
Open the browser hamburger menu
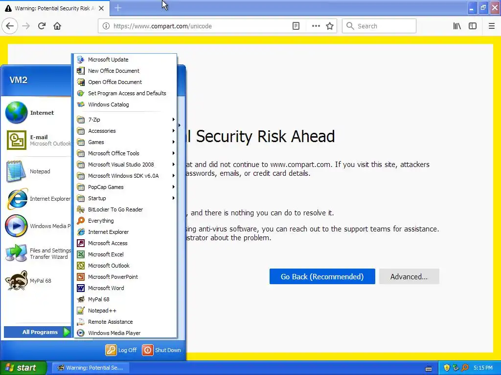point(491,26)
